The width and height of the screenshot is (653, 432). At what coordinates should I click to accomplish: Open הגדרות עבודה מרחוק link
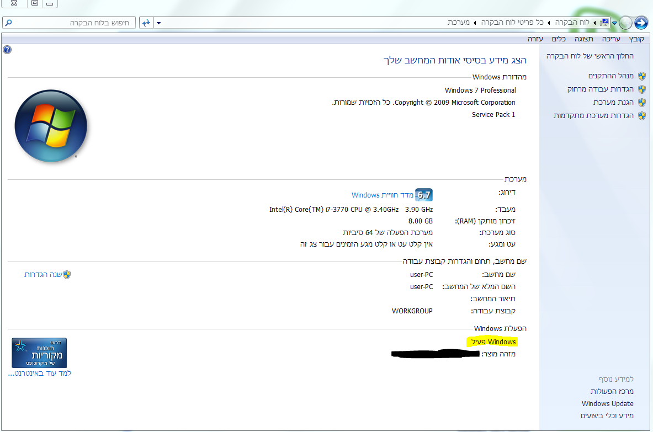(600, 89)
